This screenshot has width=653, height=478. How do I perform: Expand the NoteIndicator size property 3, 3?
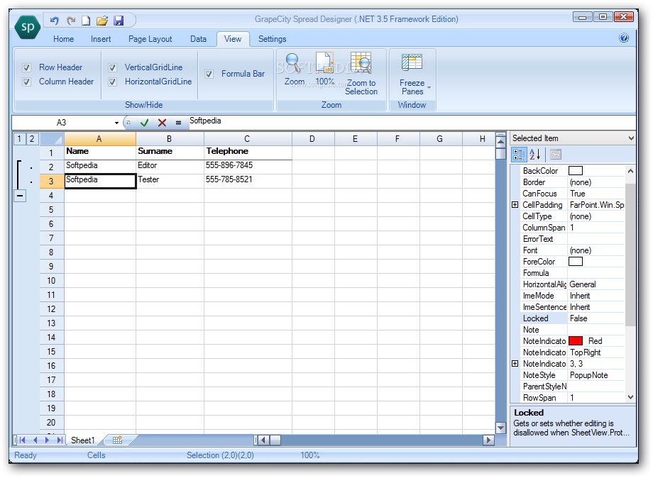pos(515,364)
